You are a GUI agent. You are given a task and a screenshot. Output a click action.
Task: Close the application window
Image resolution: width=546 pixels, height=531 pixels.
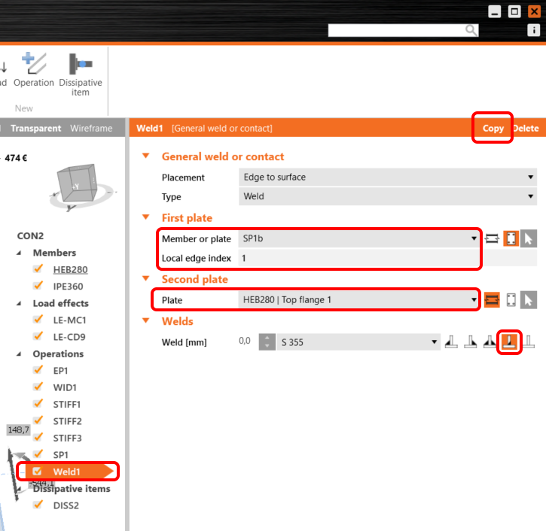click(534, 11)
